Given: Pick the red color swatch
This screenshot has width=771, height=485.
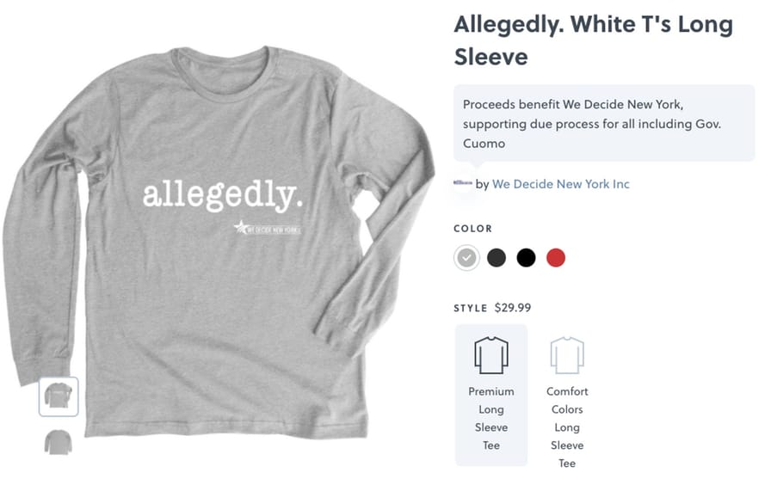Looking at the screenshot, I should point(556,257).
